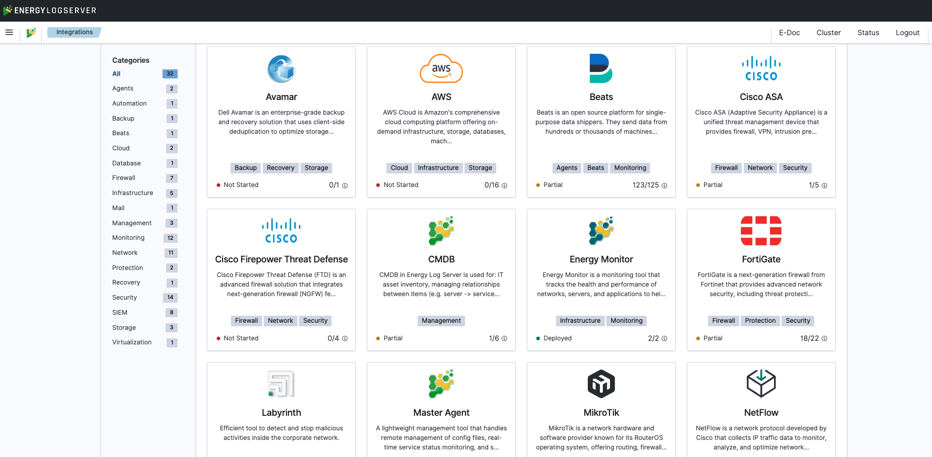Click the Management tag on CMDB card
Screen dimensions: 932x457
pos(441,321)
